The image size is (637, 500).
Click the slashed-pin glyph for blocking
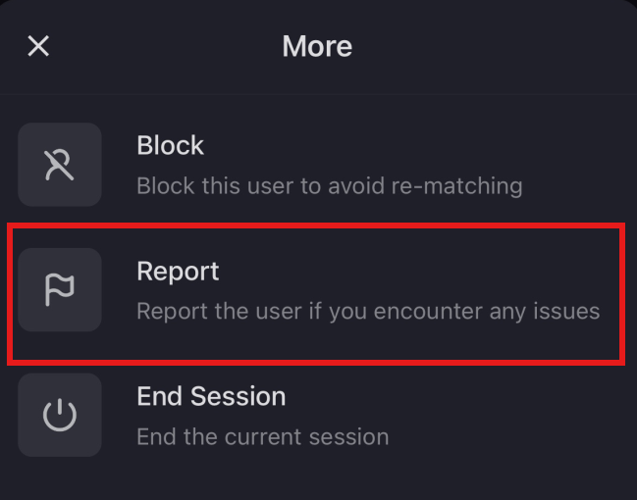tap(60, 166)
